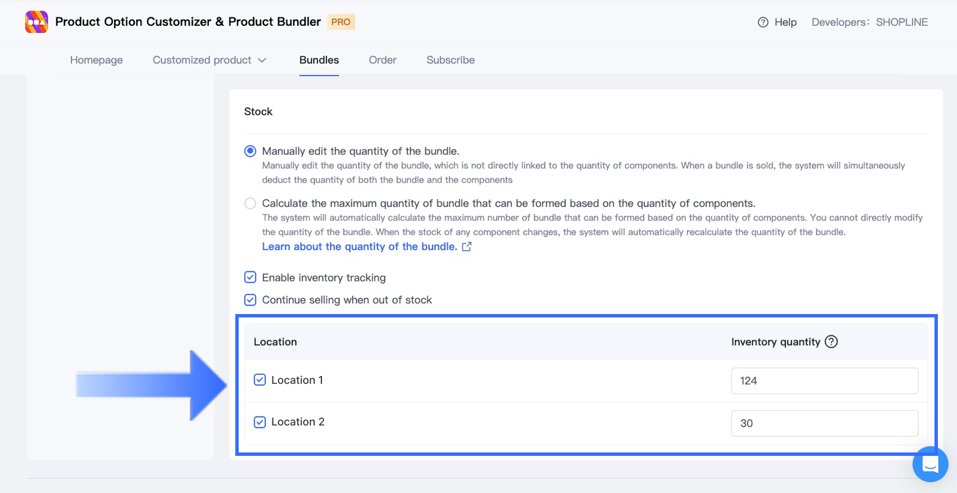Click the external link icon after bundle link
This screenshot has width=957, height=493.
pyautogui.click(x=467, y=246)
